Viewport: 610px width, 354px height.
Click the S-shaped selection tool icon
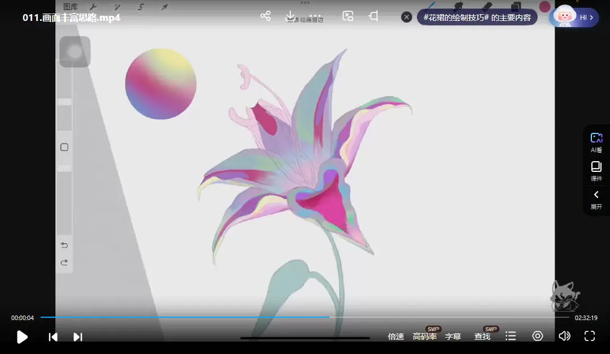pyautogui.click(x=141, y=7)
